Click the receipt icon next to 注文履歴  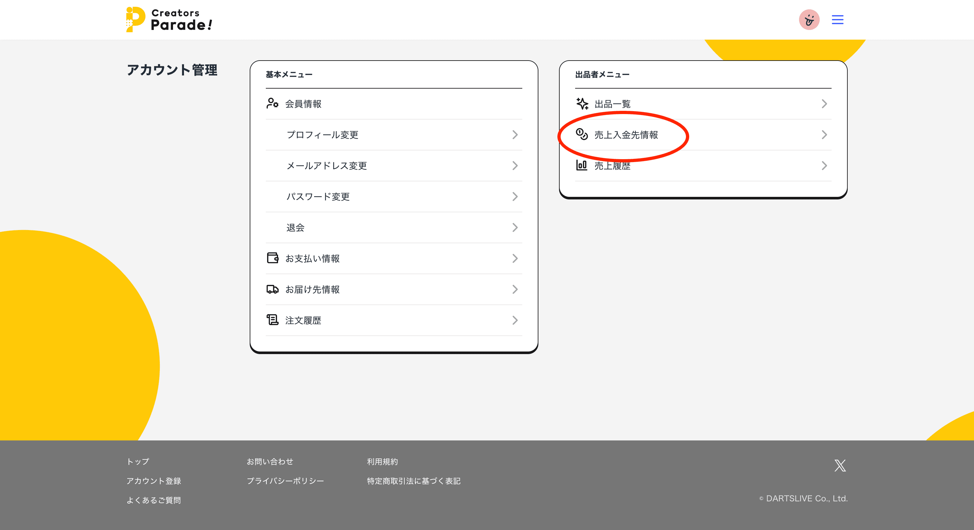(273, 320)
